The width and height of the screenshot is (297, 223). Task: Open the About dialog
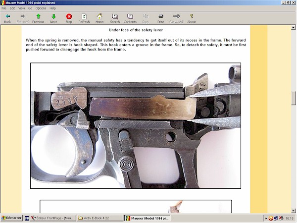[x=192, y=18]
